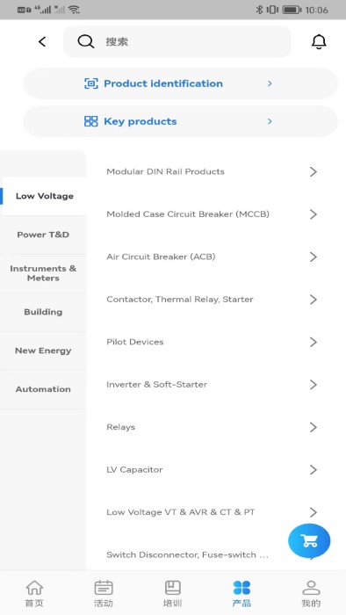Open Pilot Devices product list
Image resolution: width=346 pixels, height=615 pixels.
[x=212, y=342]
